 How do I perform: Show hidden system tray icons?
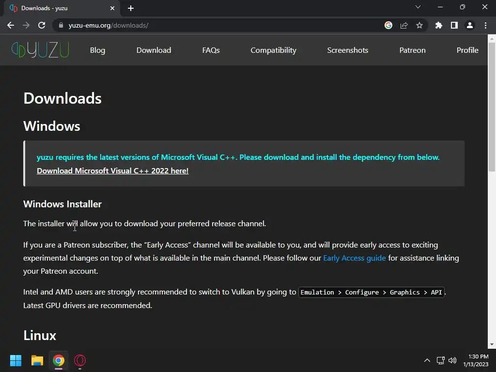pos(427,360)
